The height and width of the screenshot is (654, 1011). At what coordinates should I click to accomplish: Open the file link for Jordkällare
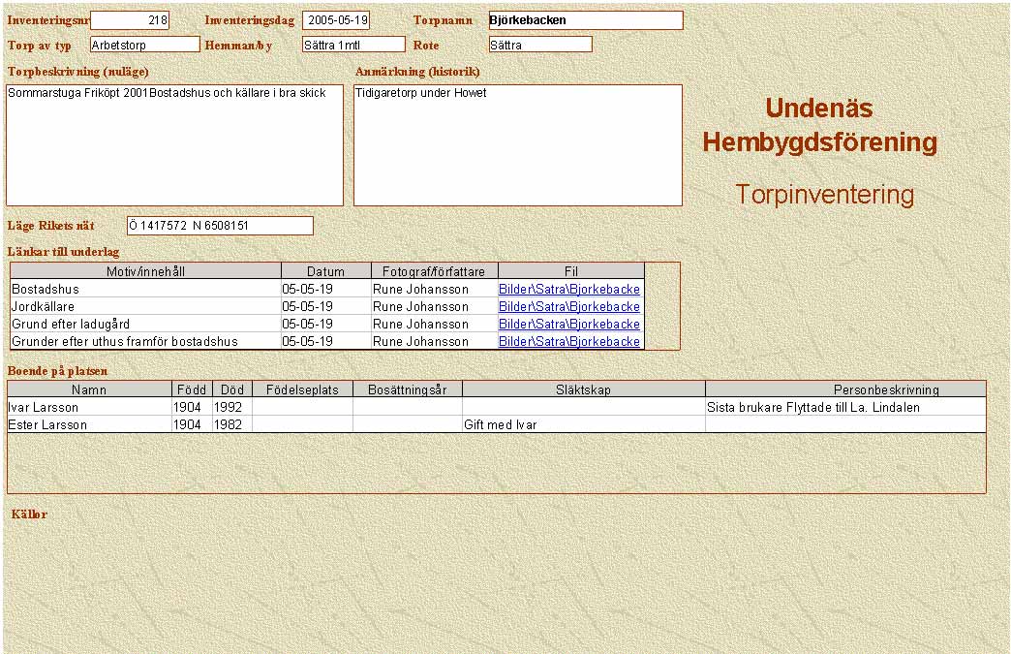click(x=568, y=307)
